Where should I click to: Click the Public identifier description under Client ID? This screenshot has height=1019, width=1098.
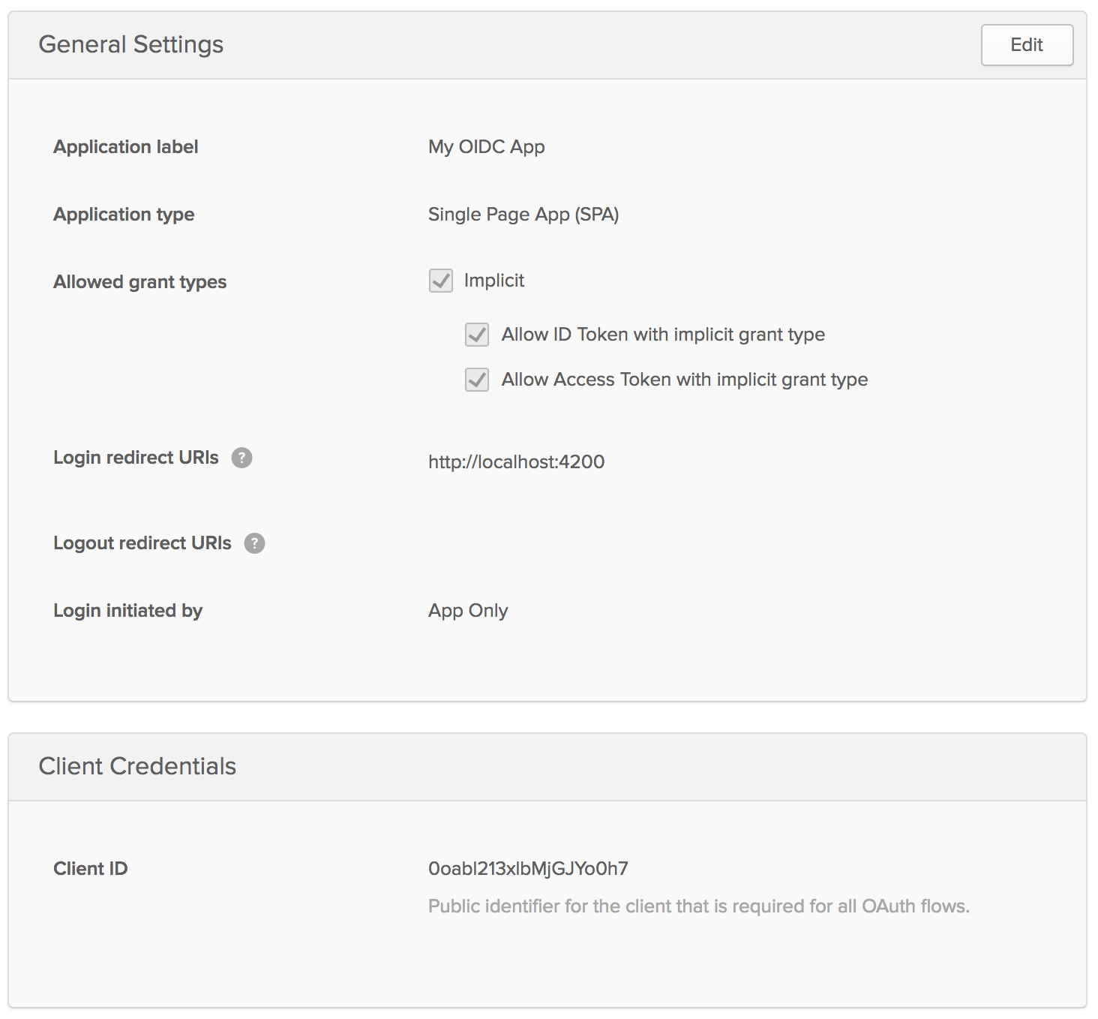(x=698, y=906)
